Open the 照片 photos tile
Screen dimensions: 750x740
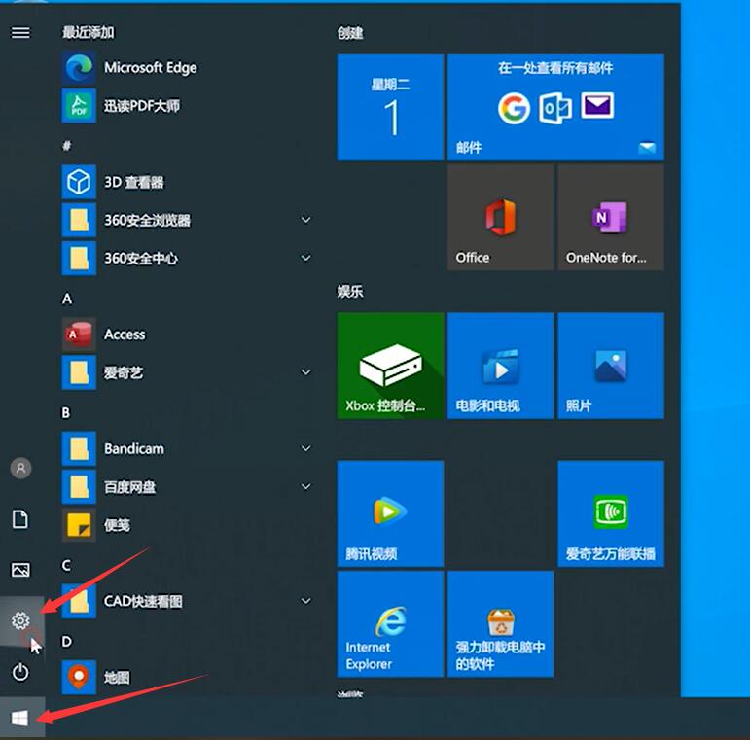tap(611, 366)
